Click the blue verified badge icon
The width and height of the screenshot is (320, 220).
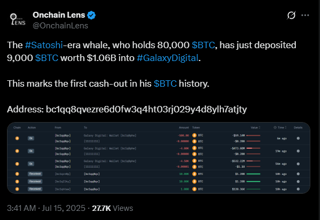point(91,15)
